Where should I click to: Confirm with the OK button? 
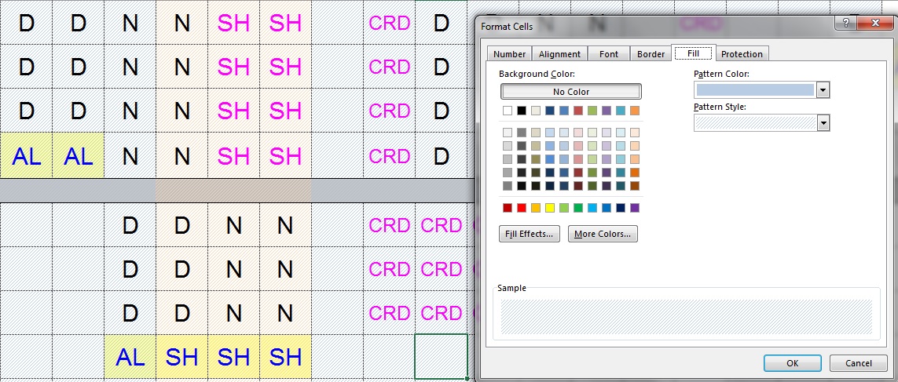(792, 363)
